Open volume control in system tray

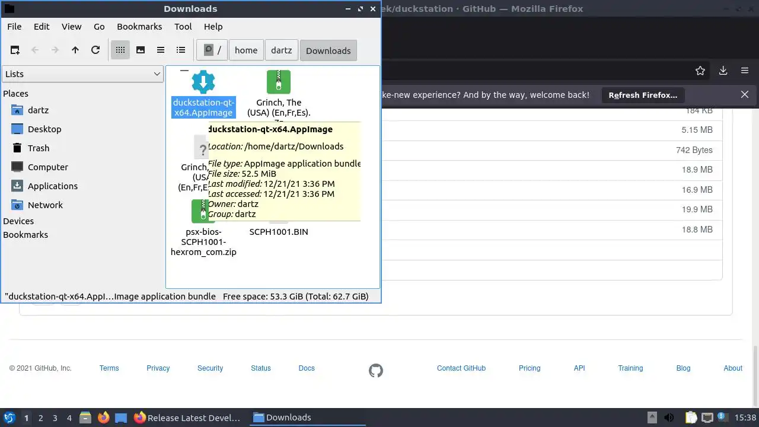point(669,418)
